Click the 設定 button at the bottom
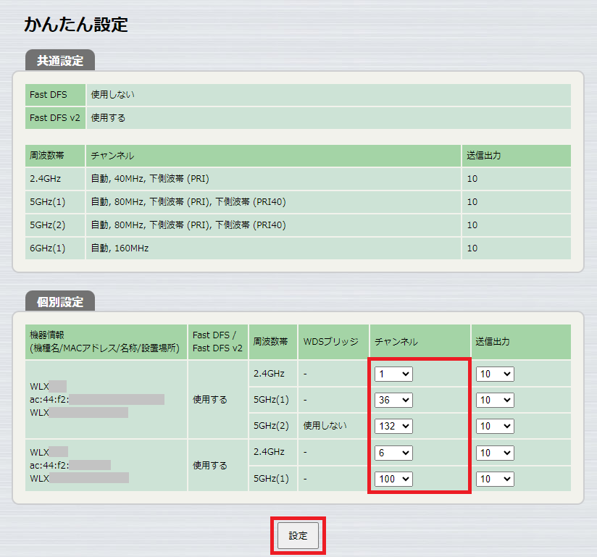The height and width of the screenshot is (557, 597). 298,535
